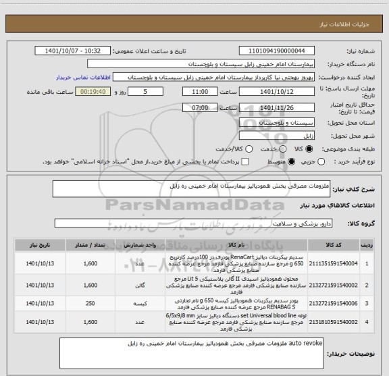Click the request creator field بهروز بهجتی نیا

(x=213, y=77)
